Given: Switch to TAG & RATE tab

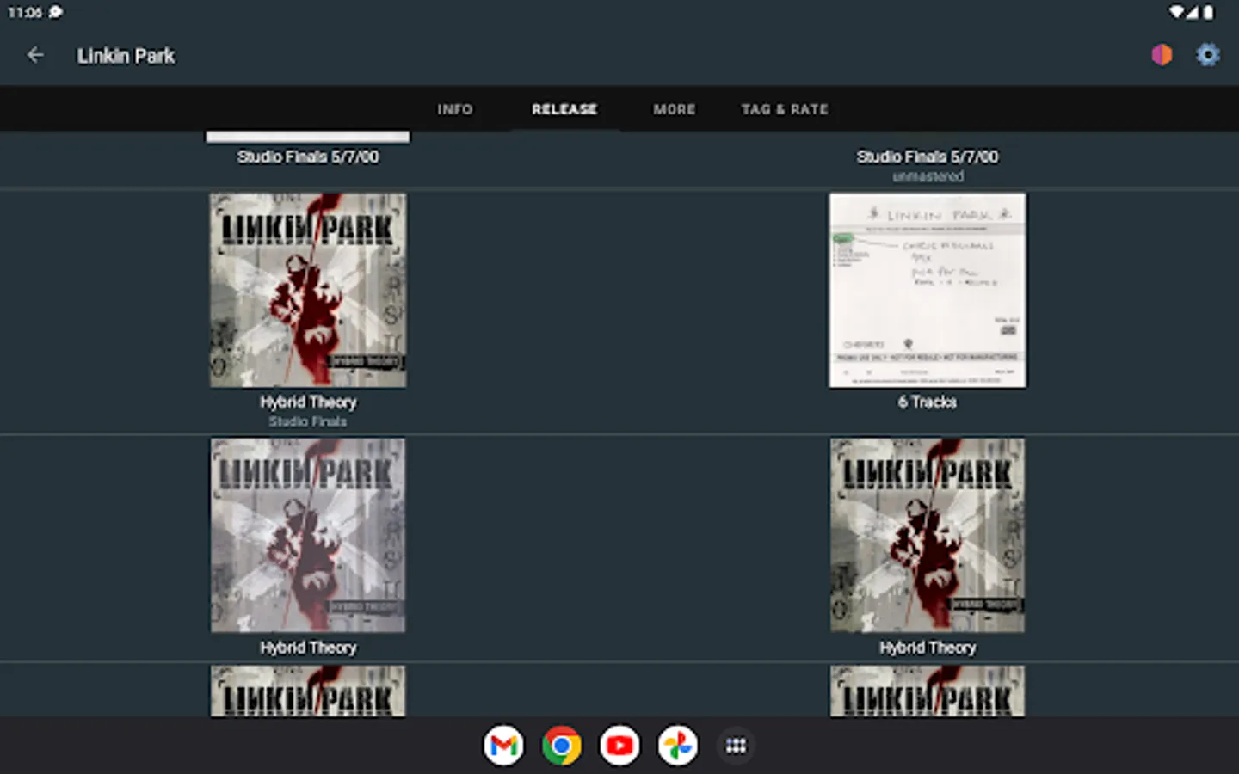Looking at the screenshot, I should pyautogui.click(x=785, y=109).
